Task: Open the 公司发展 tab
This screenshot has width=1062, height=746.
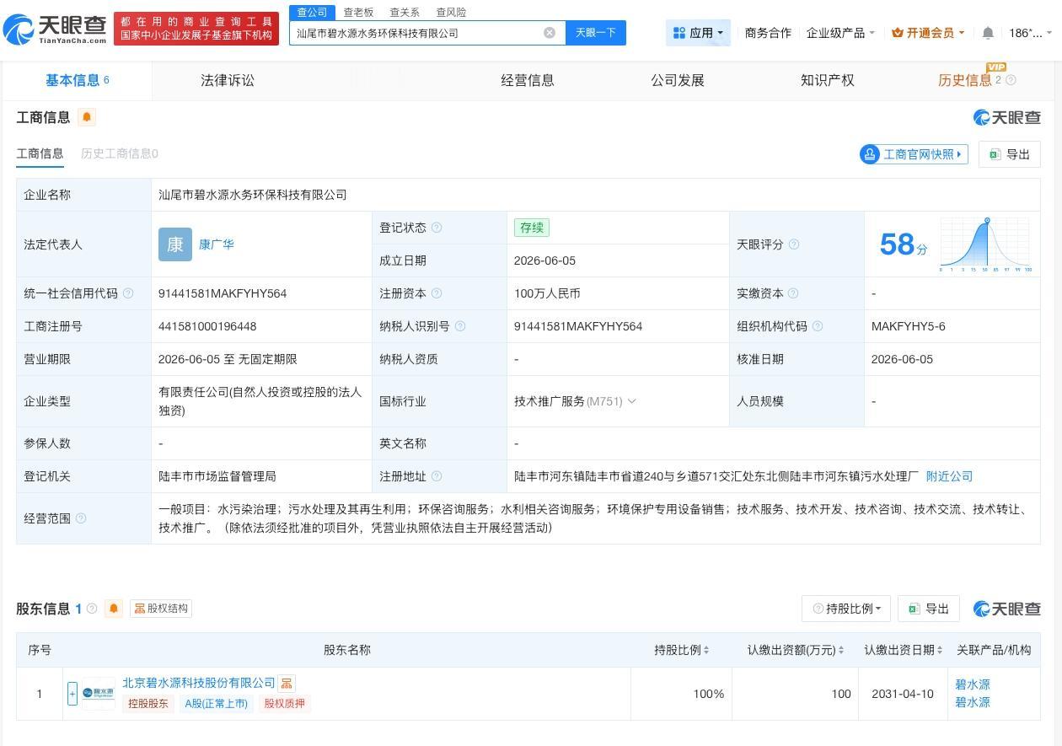Action: (x=678, y=80)
